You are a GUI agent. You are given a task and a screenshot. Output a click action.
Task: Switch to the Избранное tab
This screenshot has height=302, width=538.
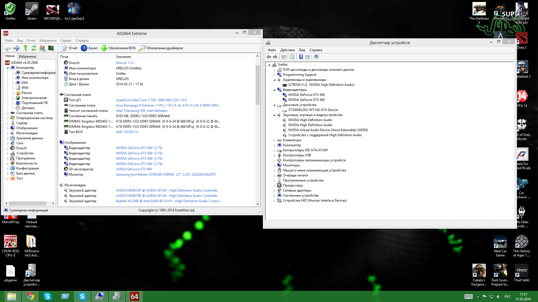point(27,56)
